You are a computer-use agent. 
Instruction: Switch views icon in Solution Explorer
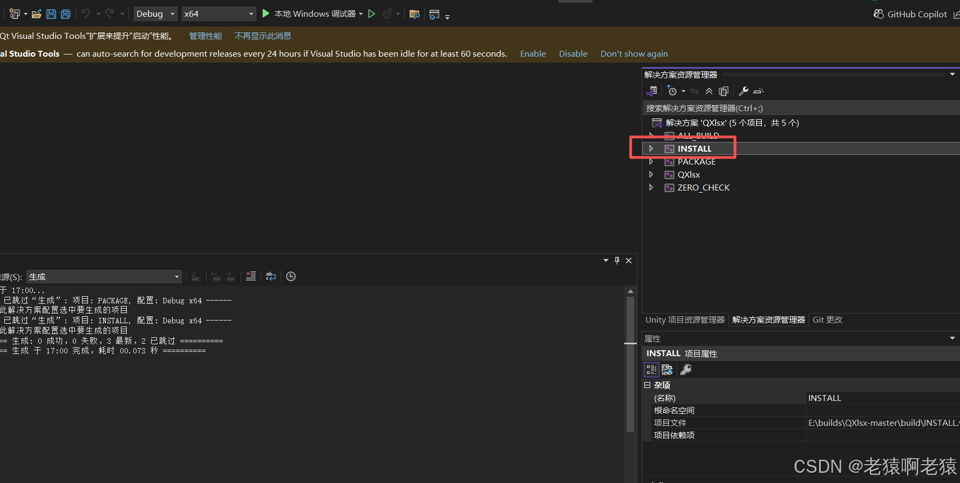652,91
